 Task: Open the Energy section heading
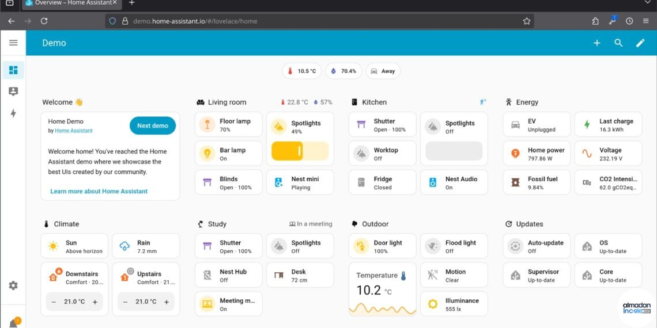click(x=527, y=102)
